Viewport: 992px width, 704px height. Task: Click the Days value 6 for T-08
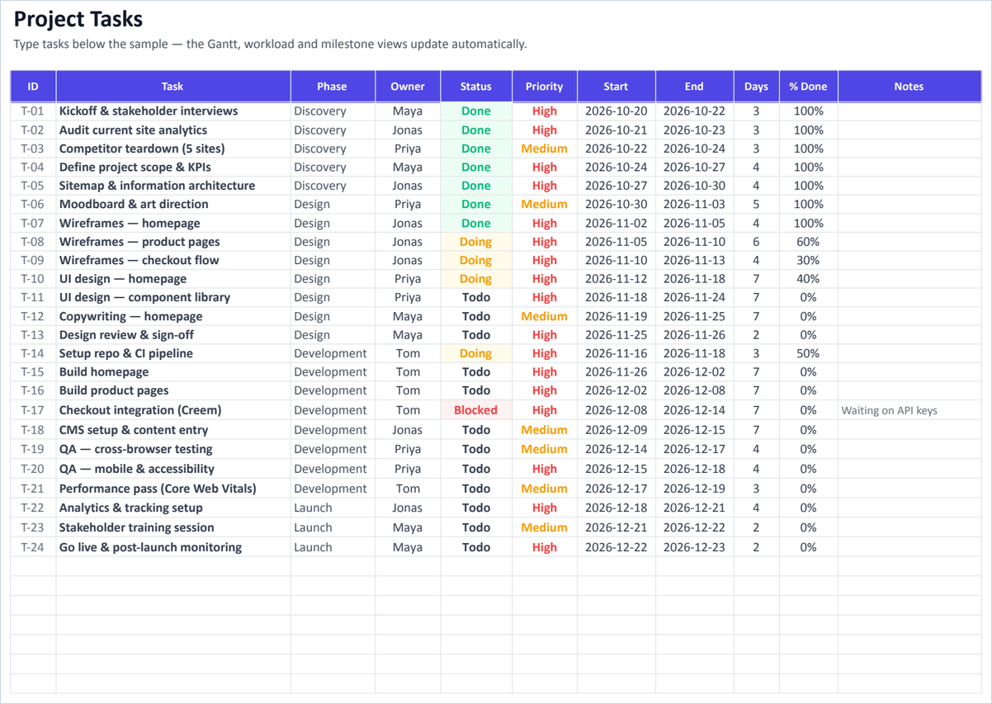point(756,242)
